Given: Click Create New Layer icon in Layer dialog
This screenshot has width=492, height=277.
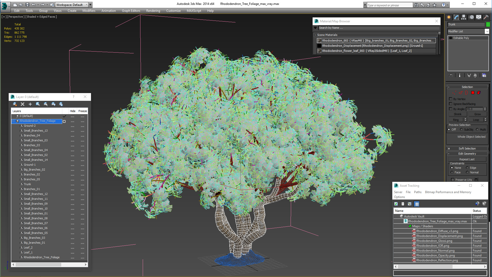Looking at the screenshot, I should coord(15,104).
